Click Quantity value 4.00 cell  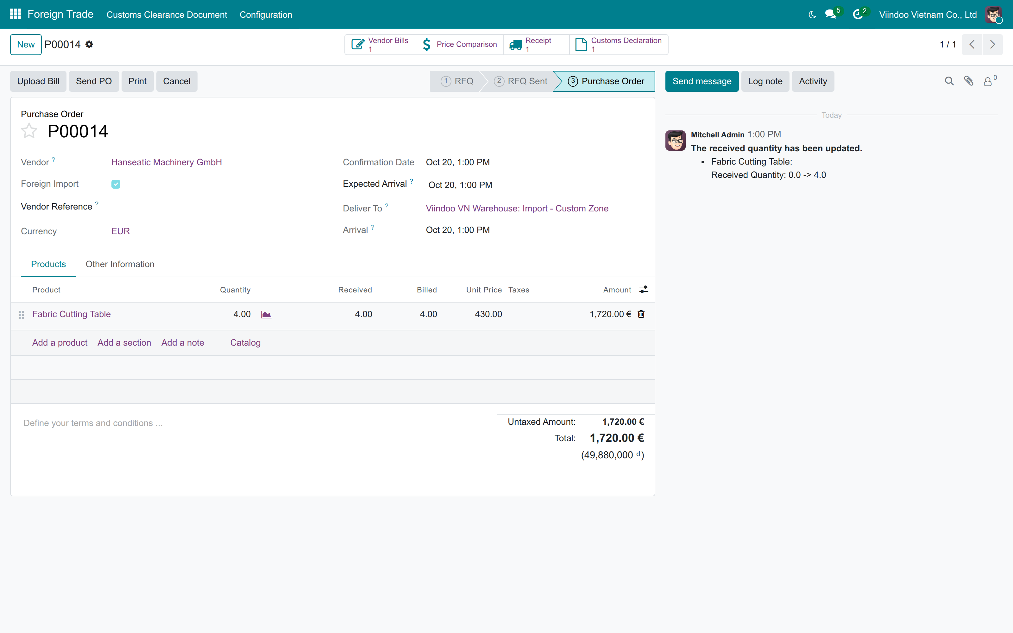click(x=242, y=314)
